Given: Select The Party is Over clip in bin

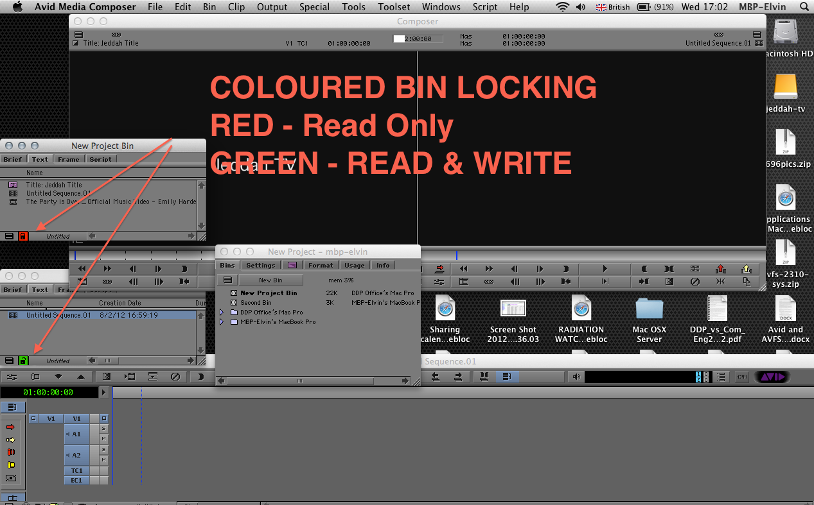Looking at the screenshot, I should 111,201.
